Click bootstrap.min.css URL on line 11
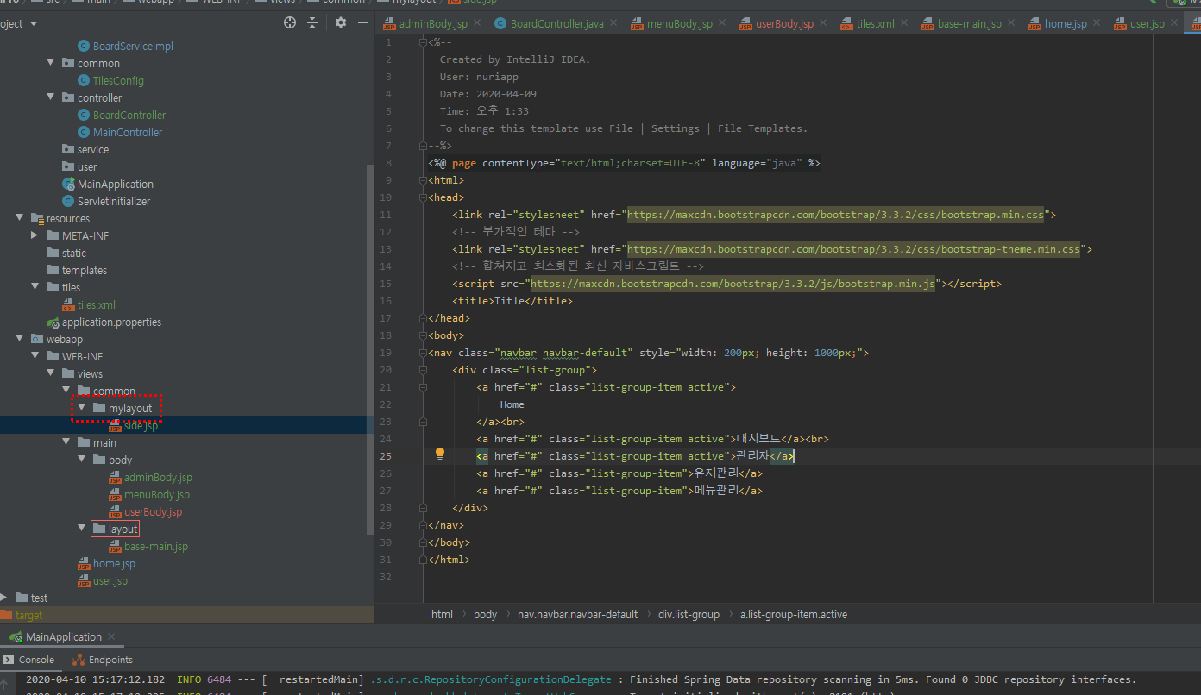The width and height of the screenshot is (1201, 695). pos(836,215)
